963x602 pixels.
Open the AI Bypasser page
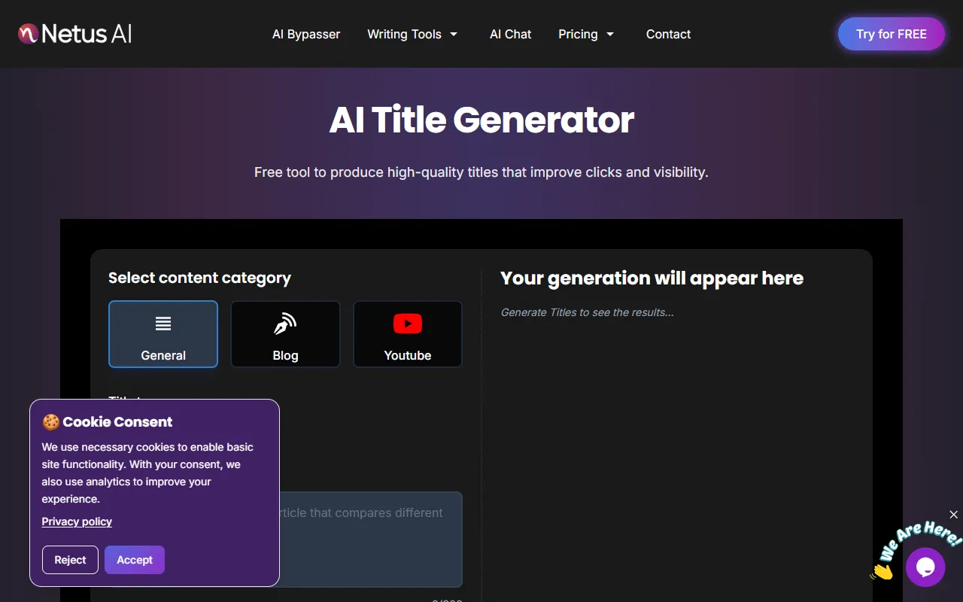tap(306, 34)
